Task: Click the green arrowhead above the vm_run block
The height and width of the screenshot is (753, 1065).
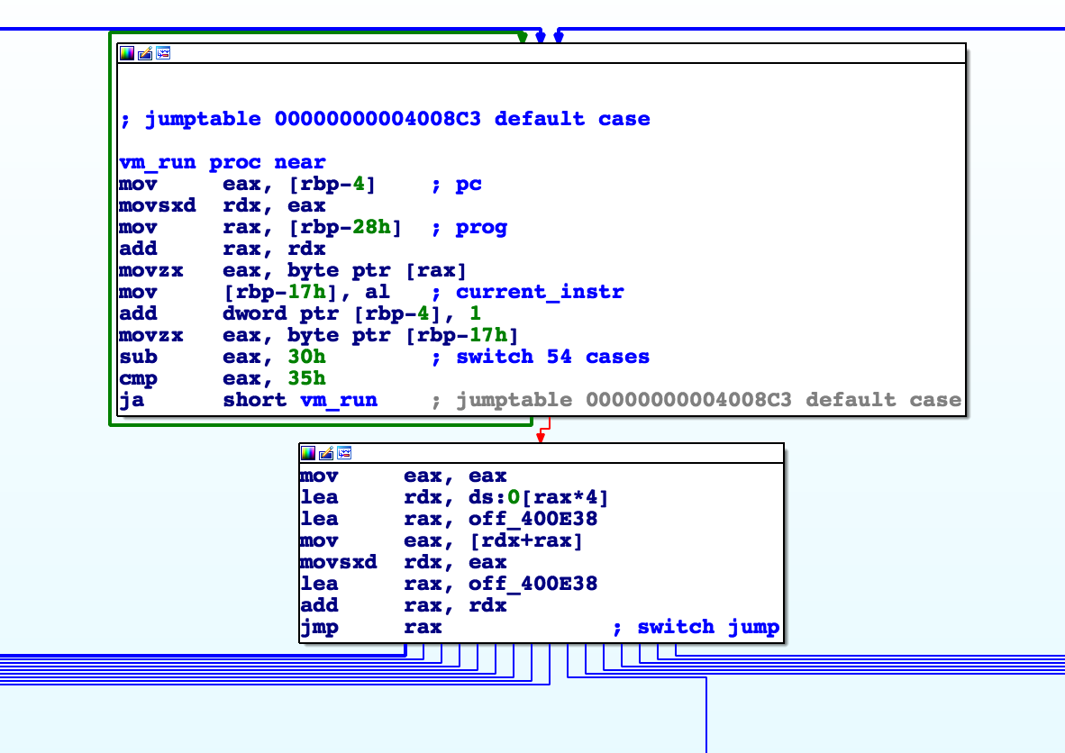Action: tap(523, 38)
